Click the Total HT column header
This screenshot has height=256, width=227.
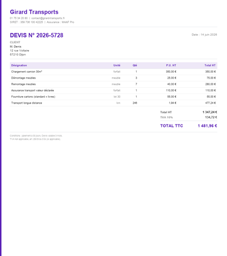click(210, 65)
